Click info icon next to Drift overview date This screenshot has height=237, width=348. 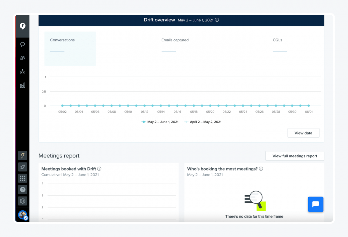coord(217,20)
